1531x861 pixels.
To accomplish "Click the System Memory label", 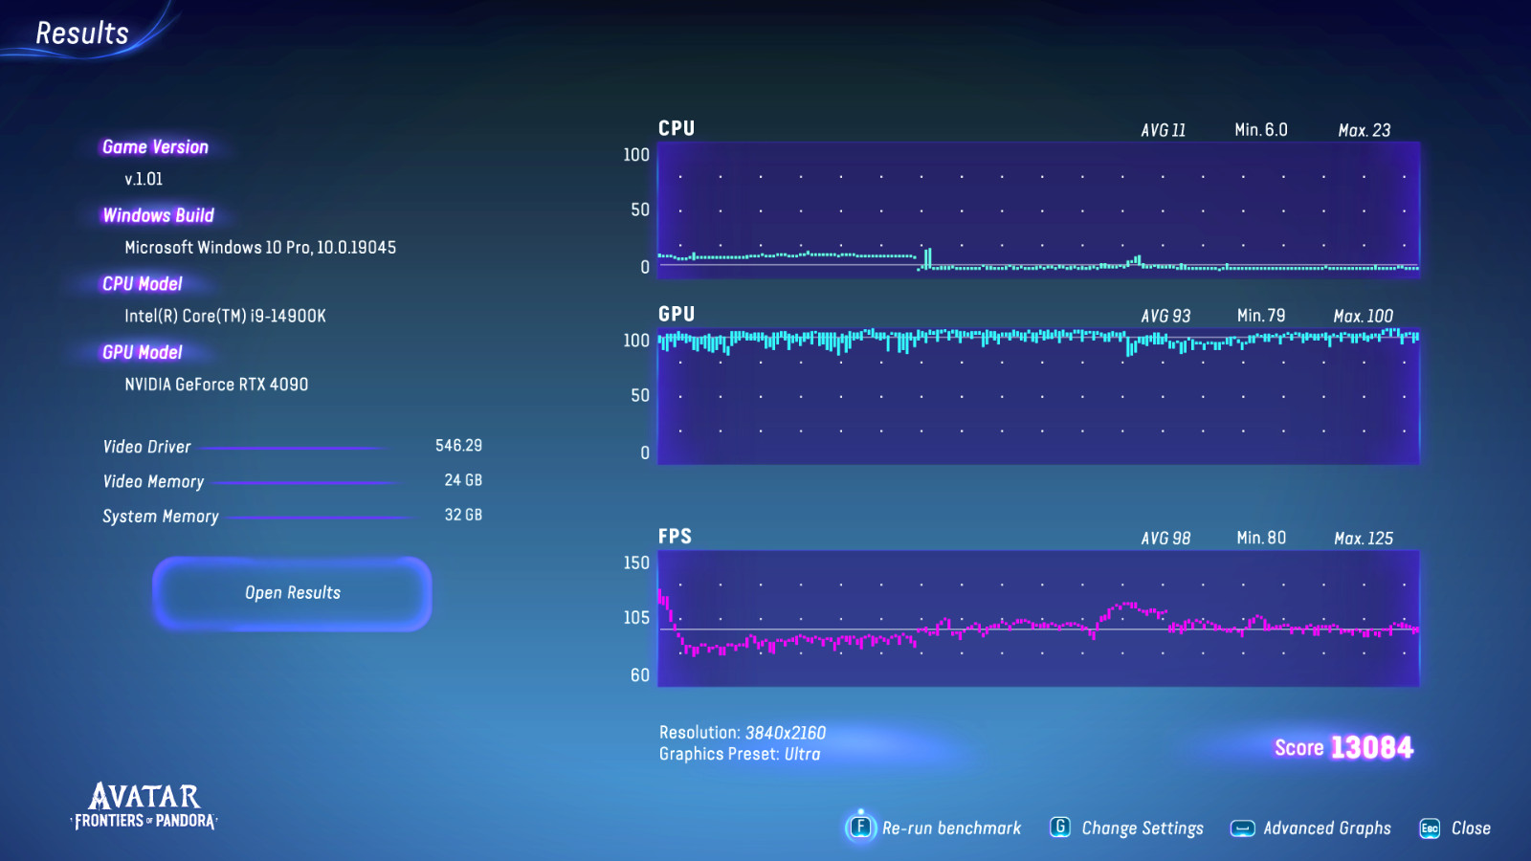I will coord(161,517).
